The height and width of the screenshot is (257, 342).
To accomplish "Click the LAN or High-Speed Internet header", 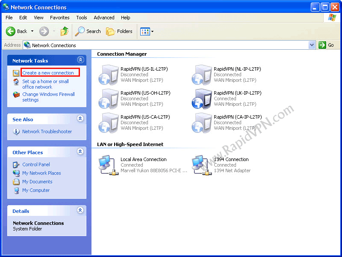I will pyautogui.click(x=130, y=144).
